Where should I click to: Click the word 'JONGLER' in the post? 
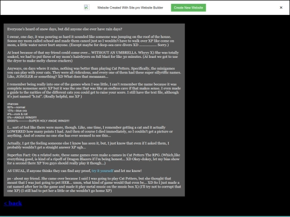24,77
